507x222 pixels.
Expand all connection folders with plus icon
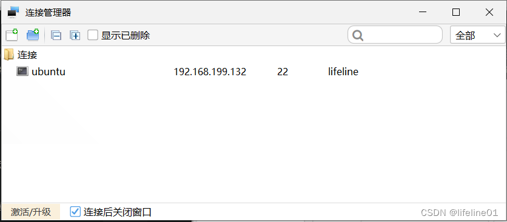coord(75,35)
